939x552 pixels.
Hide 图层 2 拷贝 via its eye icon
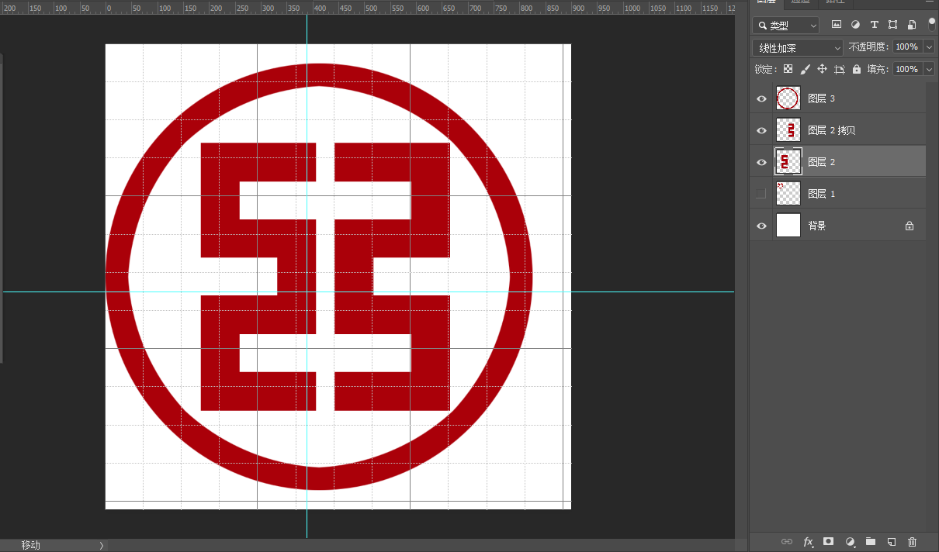click(761, 130)
